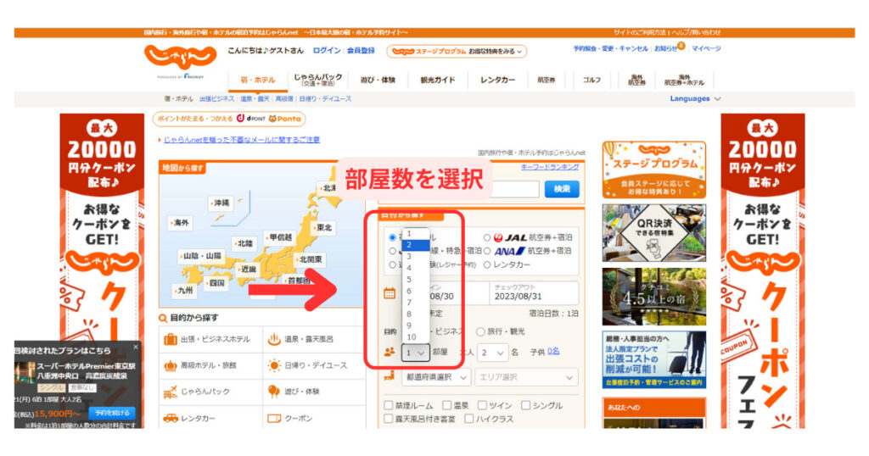Click the Ponta logo in points banner
This screenshot has width=869, height=456.
pos(285,119)
